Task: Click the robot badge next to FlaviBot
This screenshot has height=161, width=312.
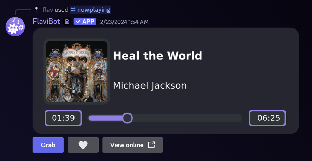Action: (67, 22)
